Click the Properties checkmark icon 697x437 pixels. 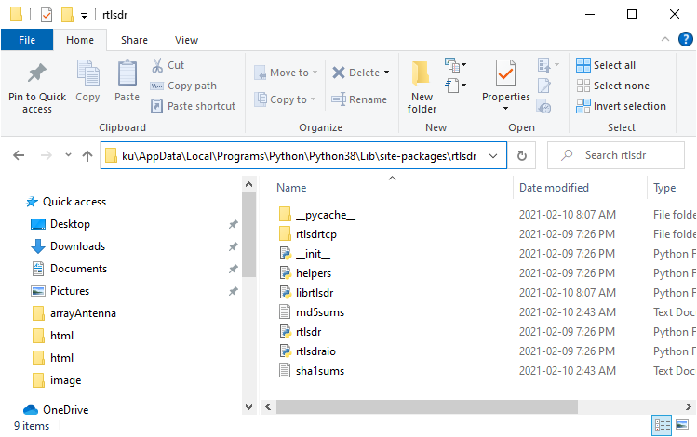(506, 73)
